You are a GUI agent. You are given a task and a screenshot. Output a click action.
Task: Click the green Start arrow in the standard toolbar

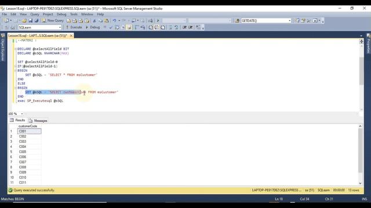(158, 21)
